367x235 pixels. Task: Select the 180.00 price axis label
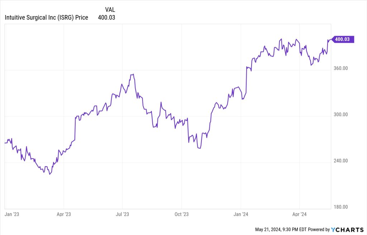[340, 207]
